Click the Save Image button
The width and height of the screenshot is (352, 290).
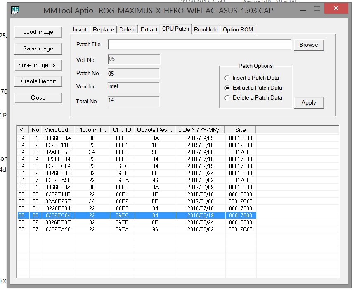tap(38, 49)
